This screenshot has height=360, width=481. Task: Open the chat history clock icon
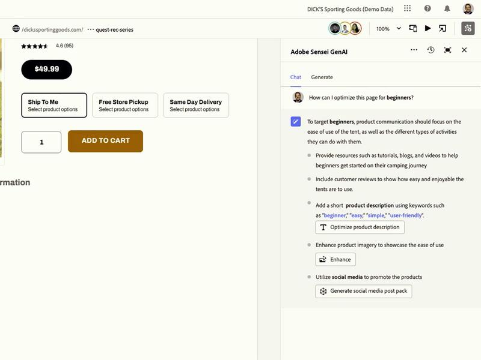click(x=430, y=50)
